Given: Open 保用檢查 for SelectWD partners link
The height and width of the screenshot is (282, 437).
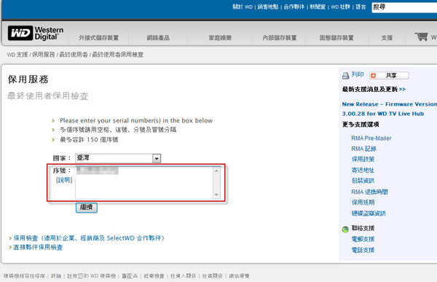Looking at the screenshot, I should [x=89, y=238].
